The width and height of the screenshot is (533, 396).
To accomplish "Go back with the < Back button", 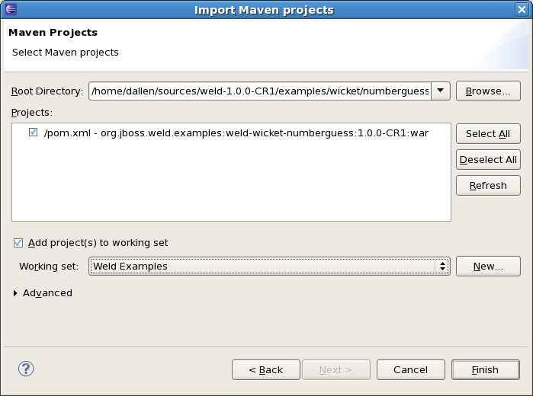I will (x=265, y=369).
